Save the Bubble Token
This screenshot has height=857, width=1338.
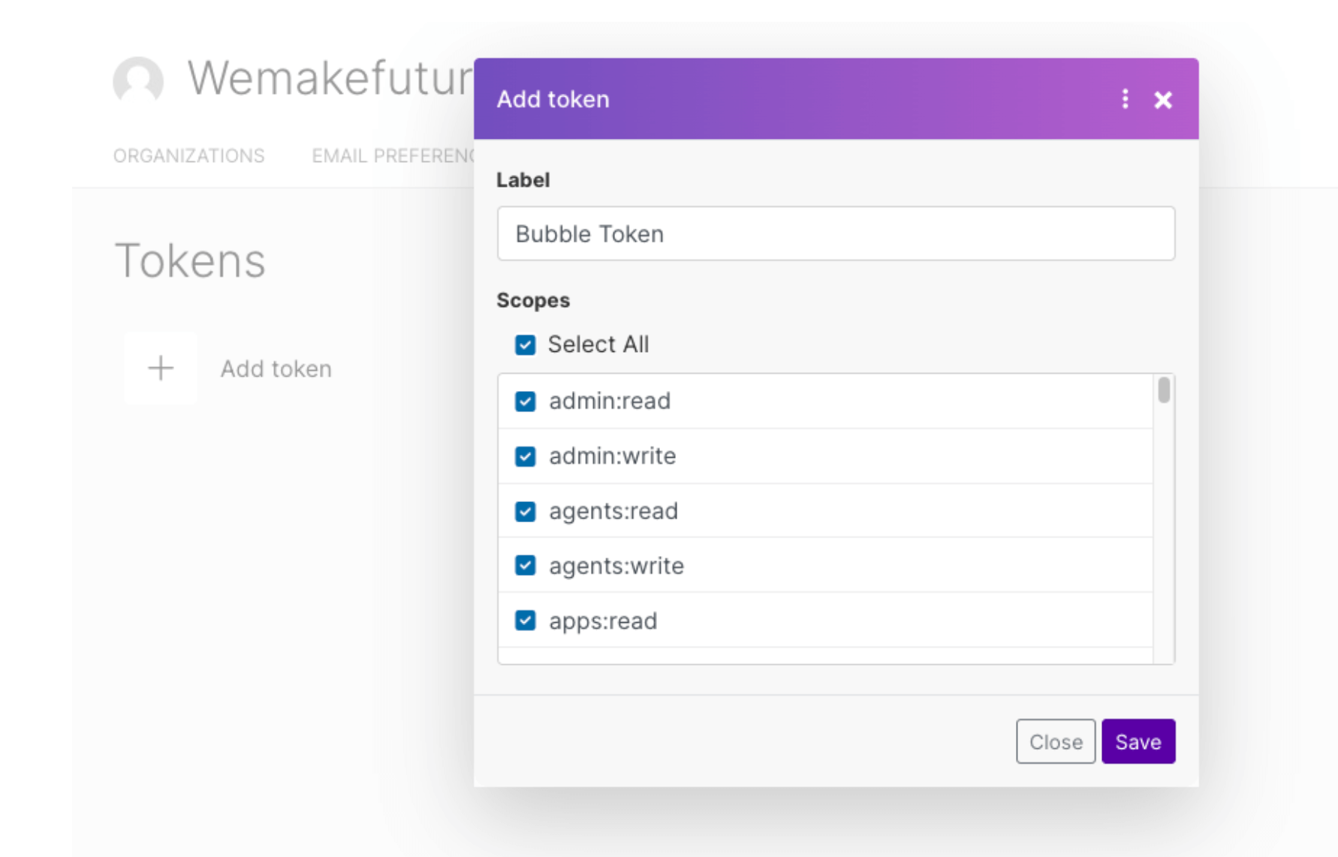pyautogui.click(x=1138, y=741)
